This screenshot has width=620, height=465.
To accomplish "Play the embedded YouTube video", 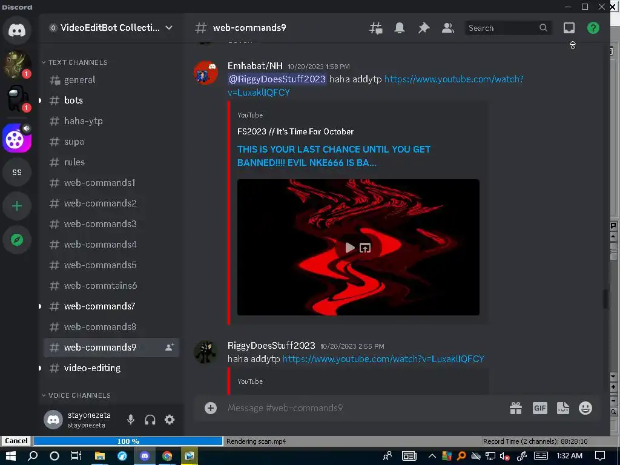I will click(350, 248).
